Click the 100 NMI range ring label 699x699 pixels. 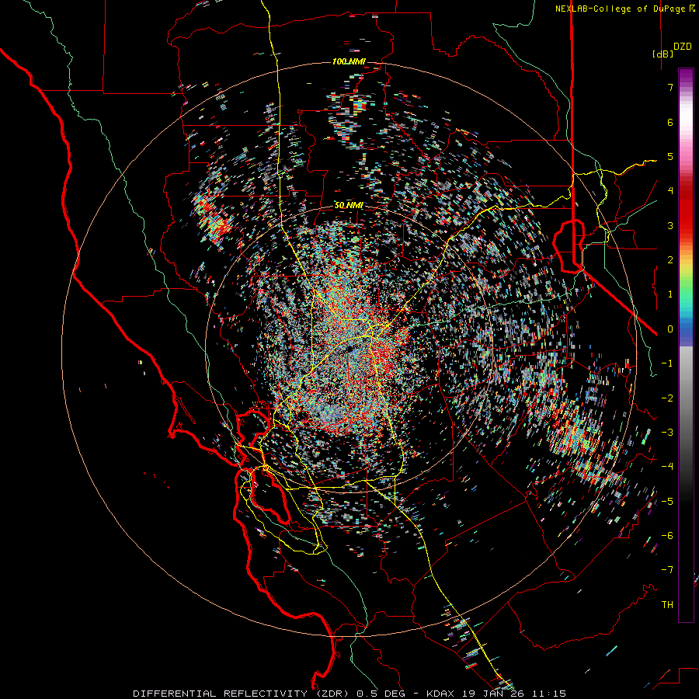pos(348,61)
